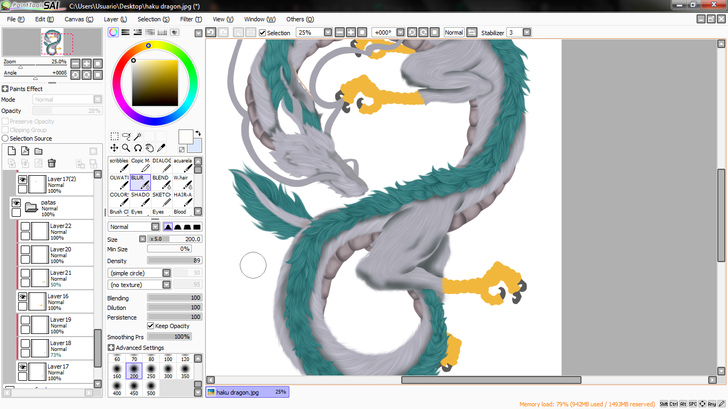Open the x5.0 size multiplier dropdown
This screenshot has height=409, width=728.
(142, 239)
